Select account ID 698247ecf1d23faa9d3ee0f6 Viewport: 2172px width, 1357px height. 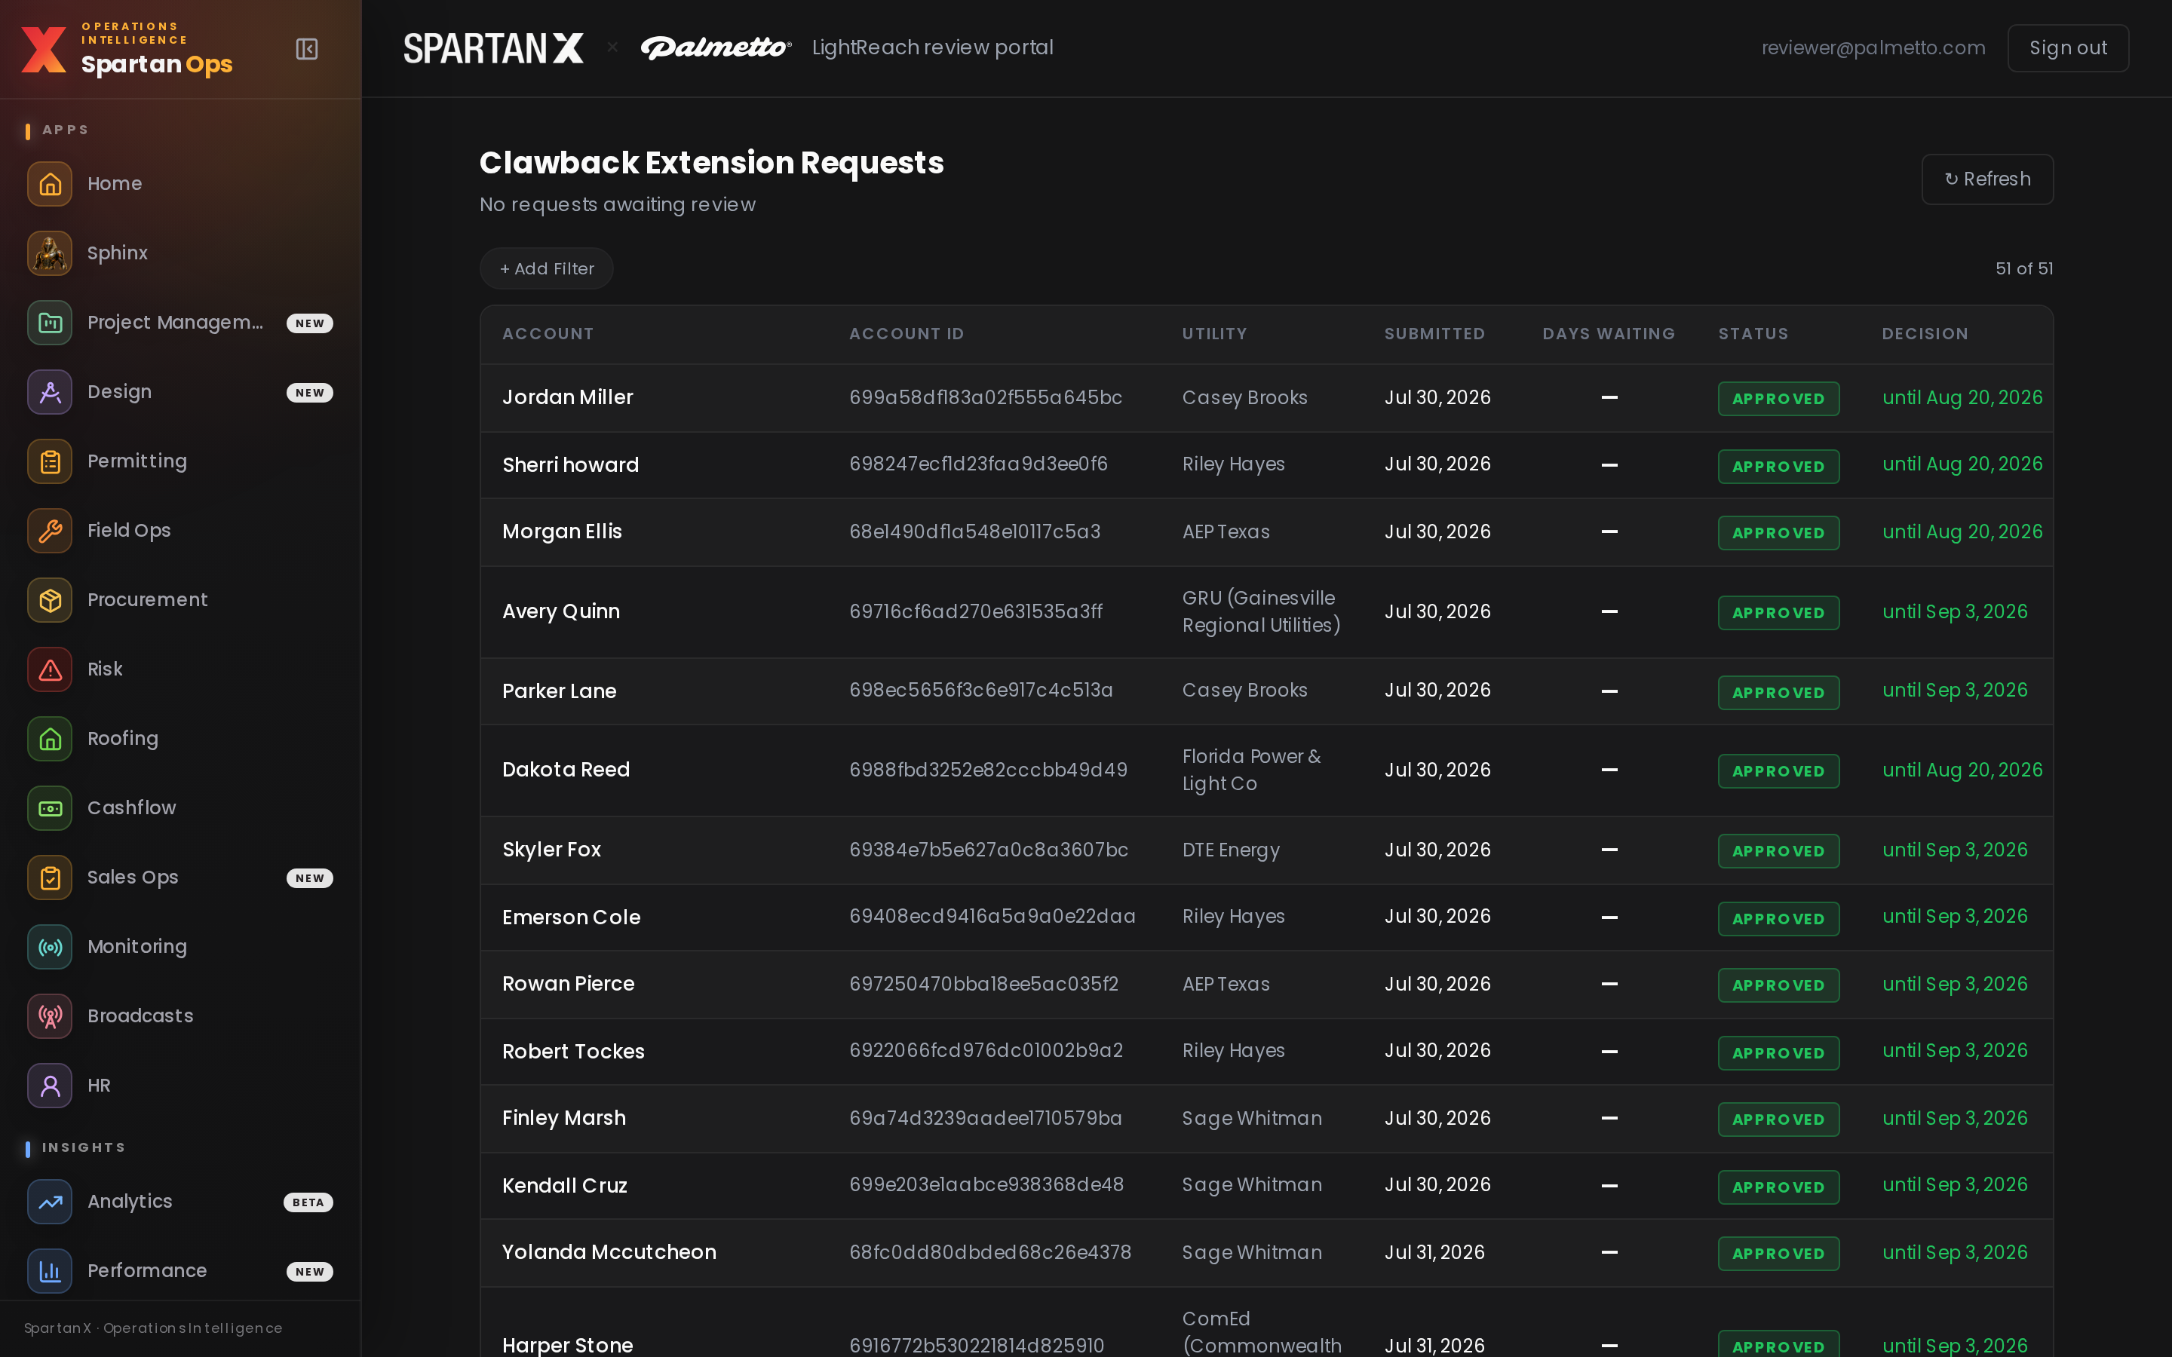[978, 464]
